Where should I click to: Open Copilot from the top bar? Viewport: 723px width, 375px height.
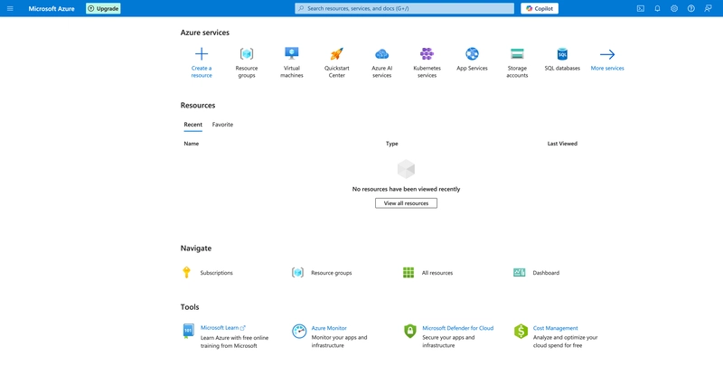click(540, 8)
